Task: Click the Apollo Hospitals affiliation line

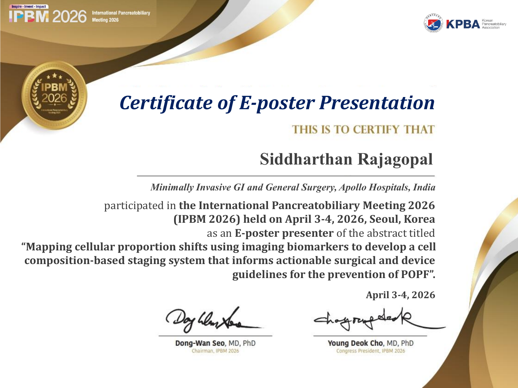Action: [293, 187]
